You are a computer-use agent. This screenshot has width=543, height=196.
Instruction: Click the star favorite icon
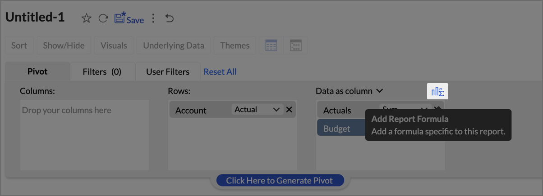[x=86, y=18]
